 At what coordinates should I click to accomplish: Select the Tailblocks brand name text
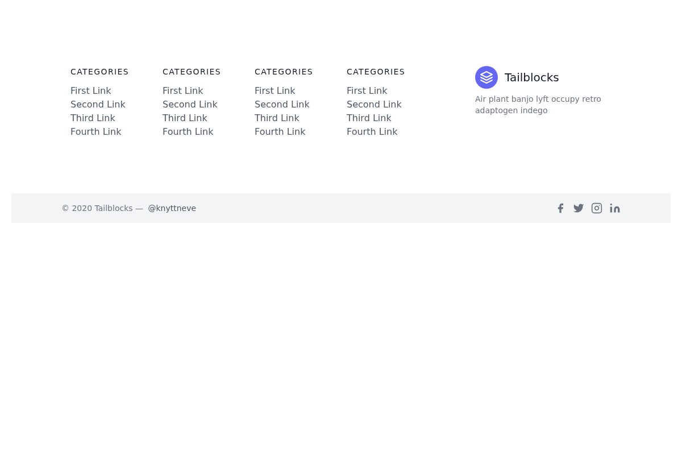(531, 77)
